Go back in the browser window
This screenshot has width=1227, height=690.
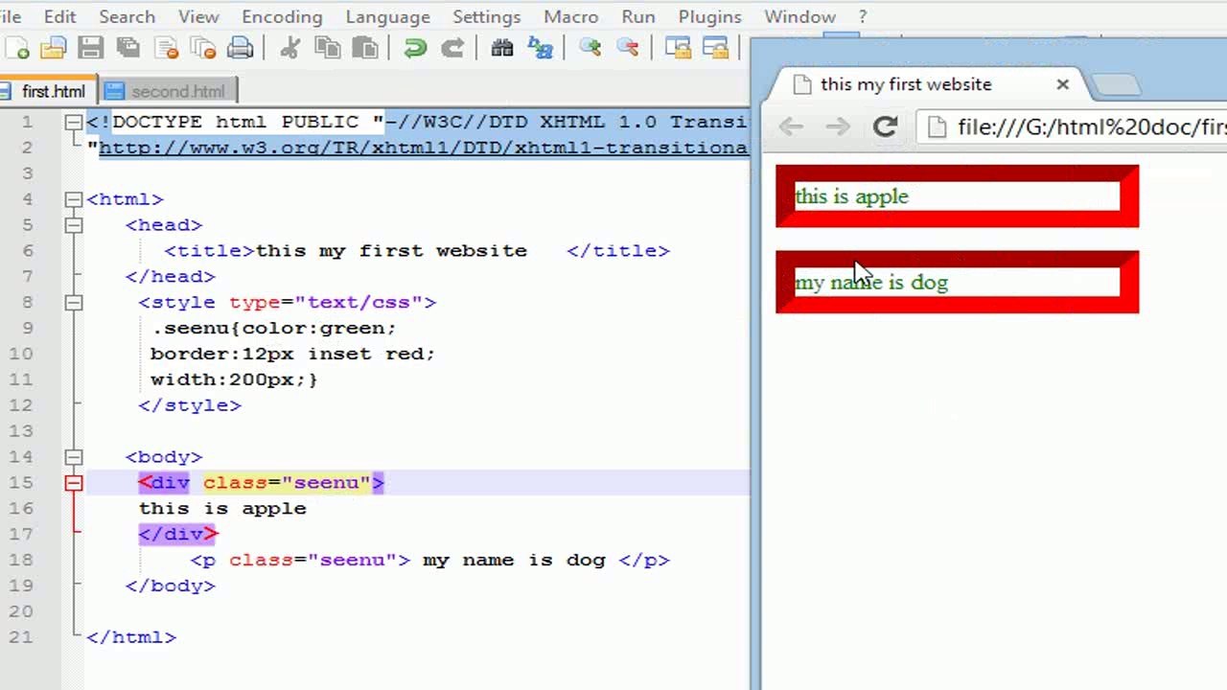coord(791,126)
